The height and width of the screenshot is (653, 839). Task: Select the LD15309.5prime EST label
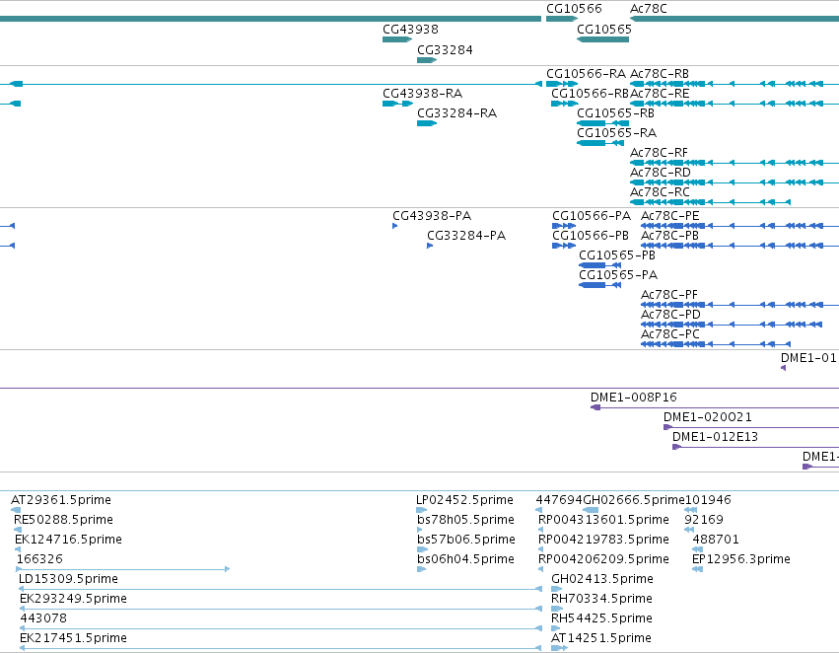coord(68,579)
